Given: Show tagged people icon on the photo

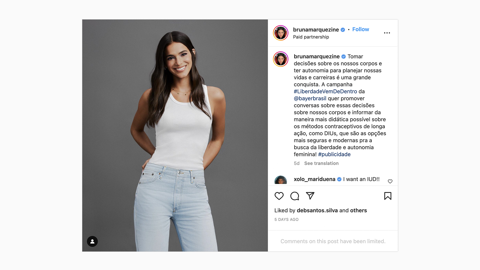Looking at the screenshot, I should pyautogui.click(x=92, y=241).
